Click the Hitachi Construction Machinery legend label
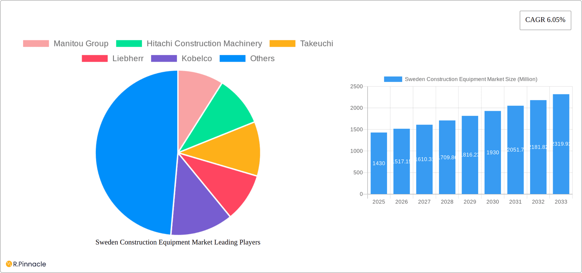The image size is (582, 273). (204, 43)
